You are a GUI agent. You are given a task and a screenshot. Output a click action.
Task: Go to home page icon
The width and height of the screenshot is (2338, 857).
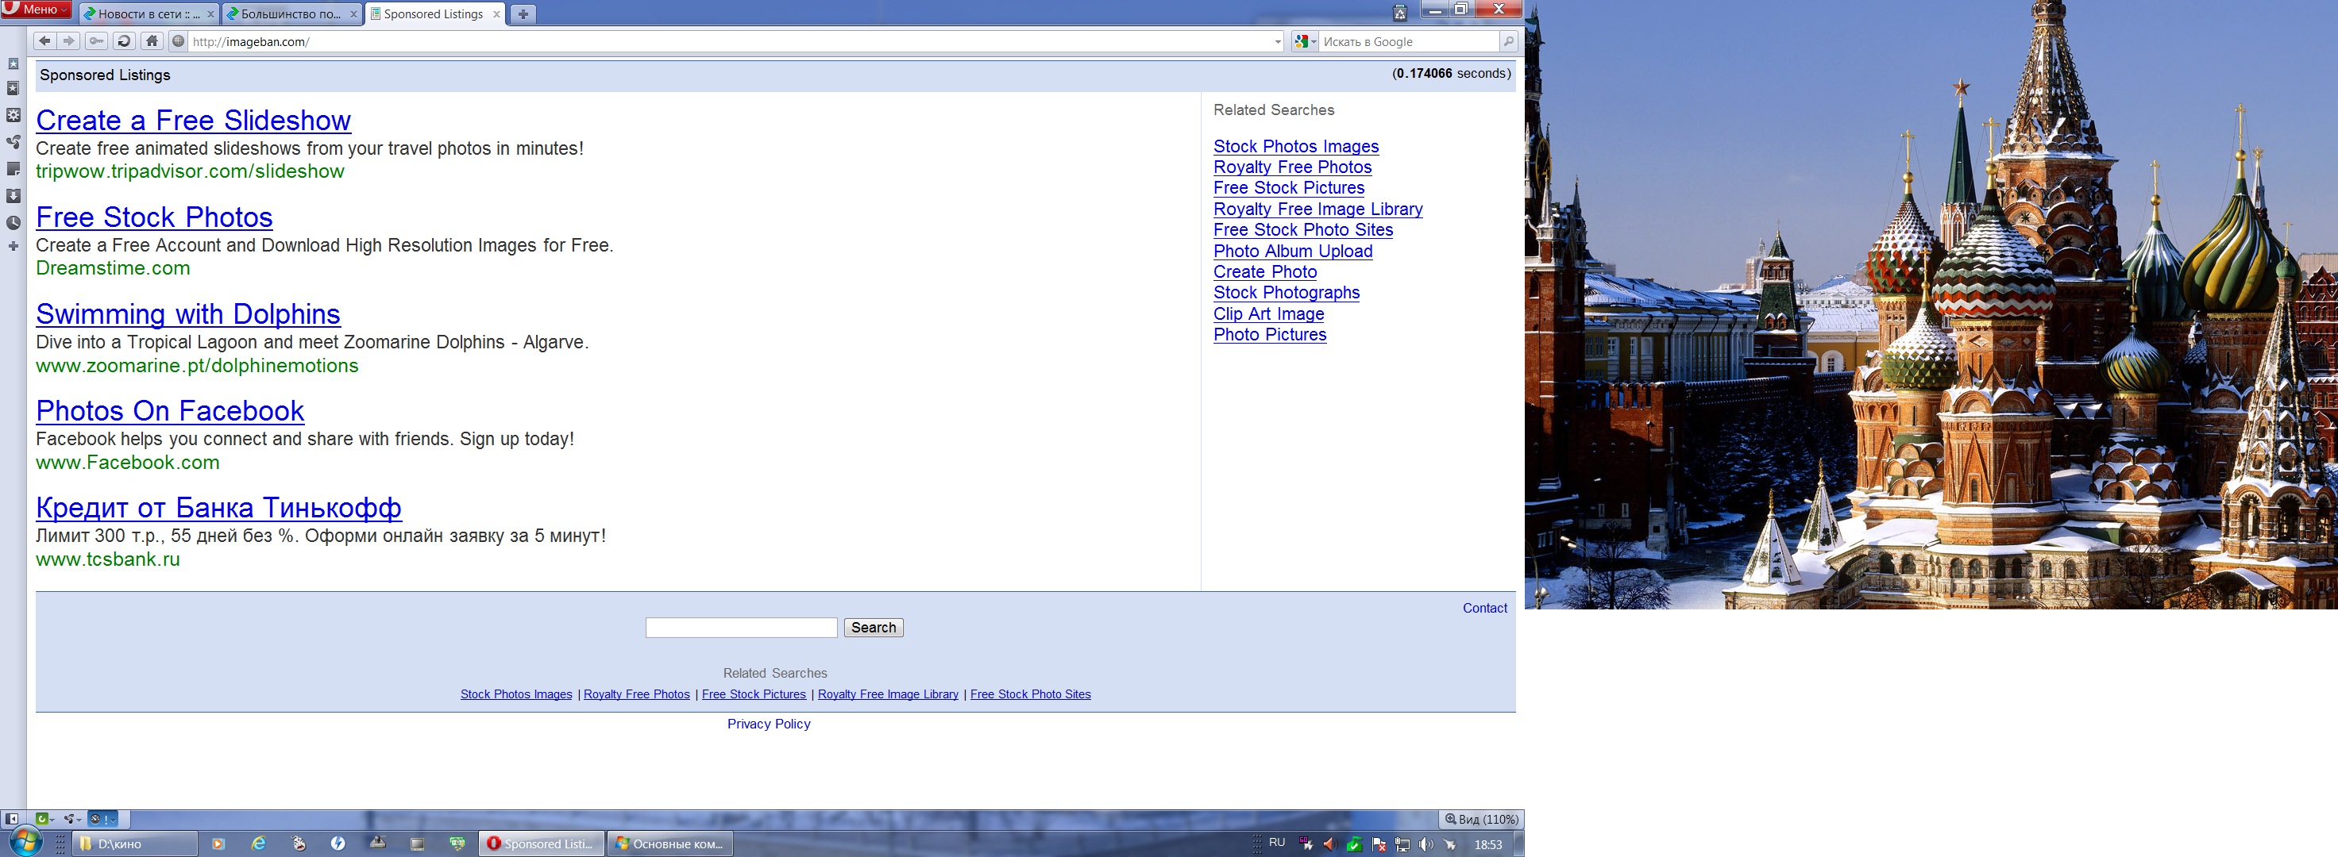[152, 40]
